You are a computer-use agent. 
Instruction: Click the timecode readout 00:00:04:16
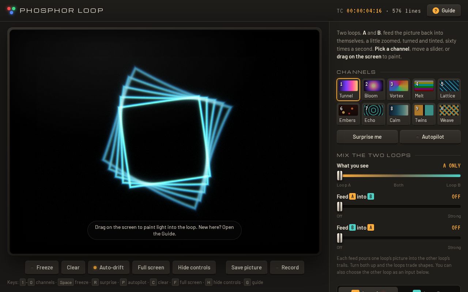point(364,11)
